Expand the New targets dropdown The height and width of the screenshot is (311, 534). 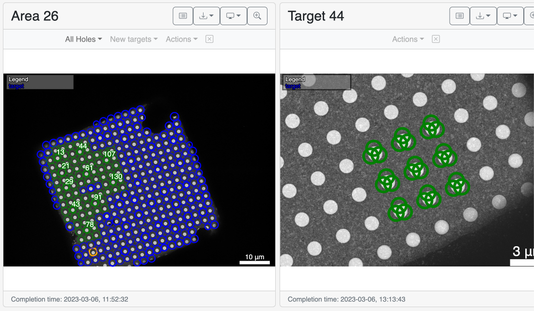133,39
